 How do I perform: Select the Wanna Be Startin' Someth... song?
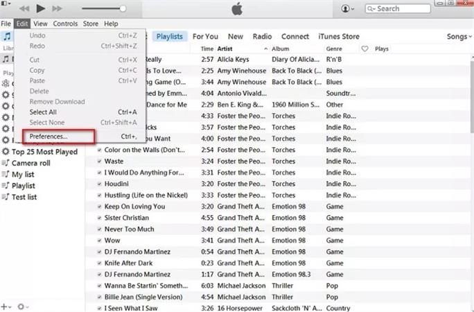[x=146, y=286]
